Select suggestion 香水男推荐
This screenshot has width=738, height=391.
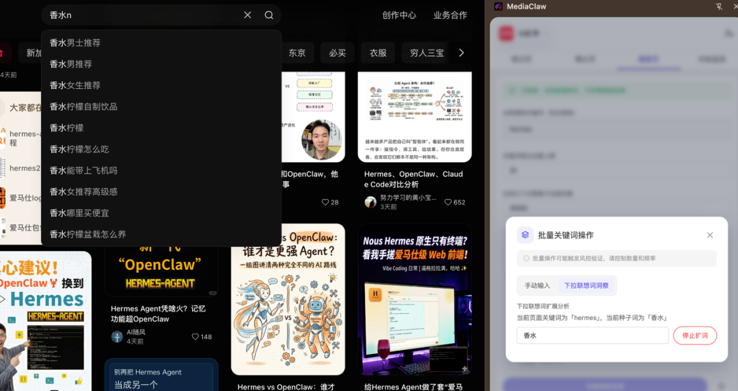click(x=161, y=64)
